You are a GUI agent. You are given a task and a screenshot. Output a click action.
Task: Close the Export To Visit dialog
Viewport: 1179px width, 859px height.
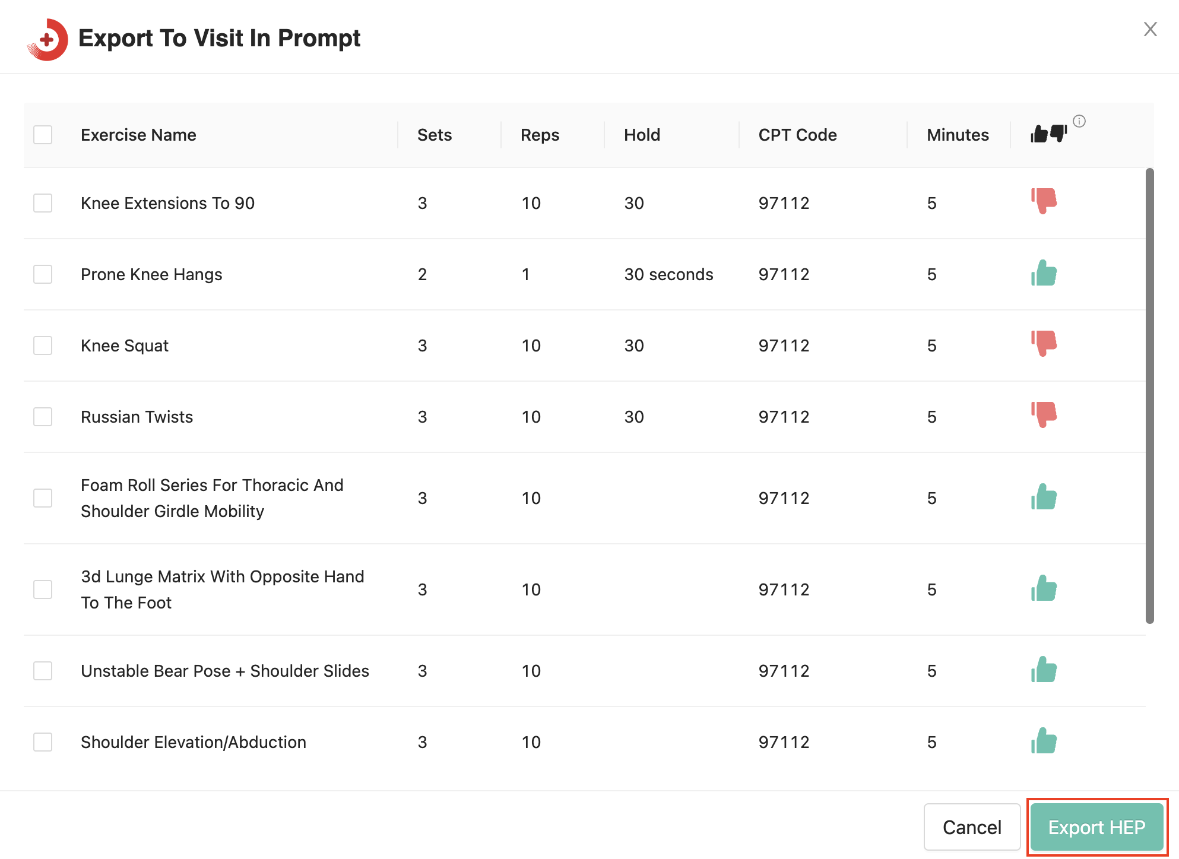1150,29
